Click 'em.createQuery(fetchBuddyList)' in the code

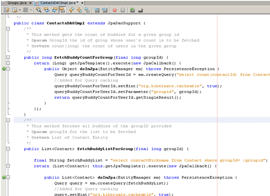128,183
